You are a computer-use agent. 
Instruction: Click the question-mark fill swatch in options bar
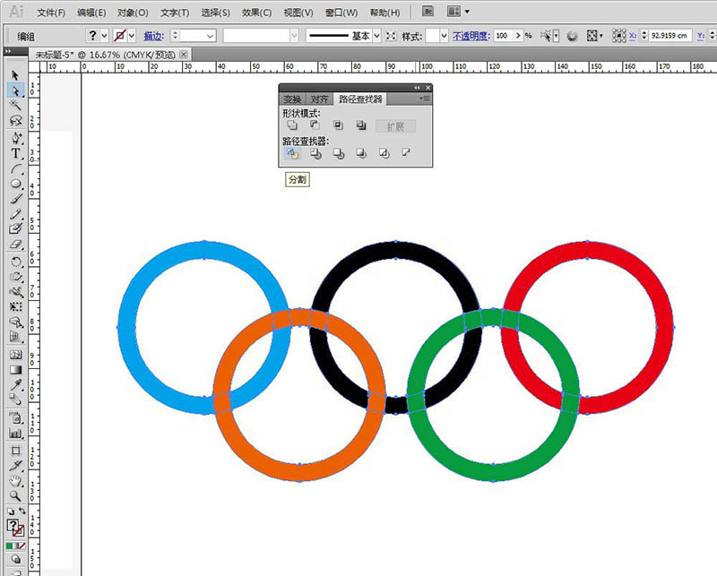click(93, 35)
